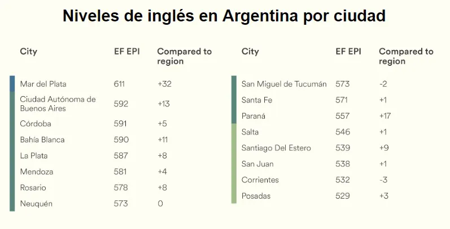Click the dark green bar beside Santa Fe
This screenshot has width=450, height=229.
click(x=234, y=100)
